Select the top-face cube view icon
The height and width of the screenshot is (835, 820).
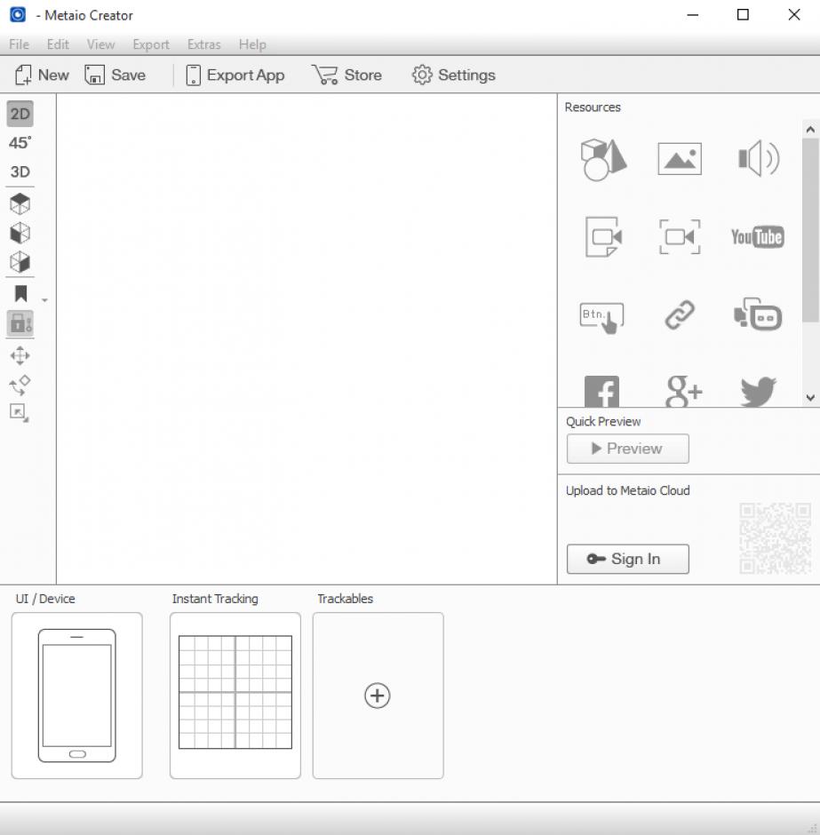pyautogui.click(x=20, y=203)
